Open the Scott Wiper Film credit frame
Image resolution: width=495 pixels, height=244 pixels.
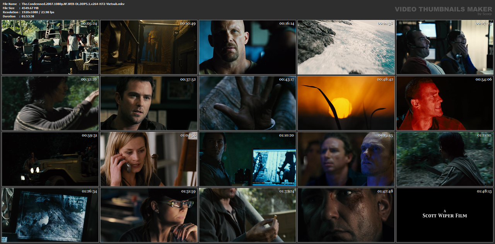point(445,215)
